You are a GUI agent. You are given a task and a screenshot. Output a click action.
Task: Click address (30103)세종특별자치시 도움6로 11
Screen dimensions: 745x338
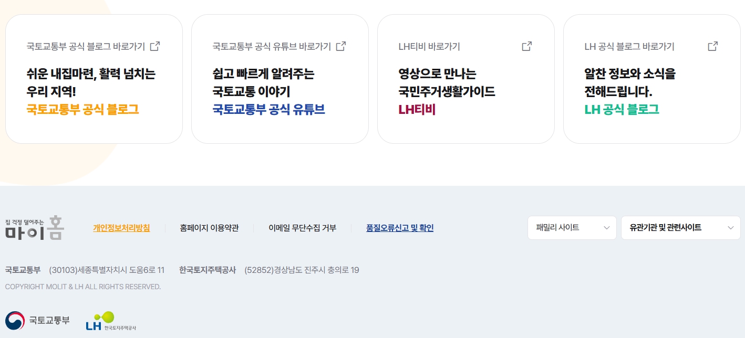tap(107, 270)
